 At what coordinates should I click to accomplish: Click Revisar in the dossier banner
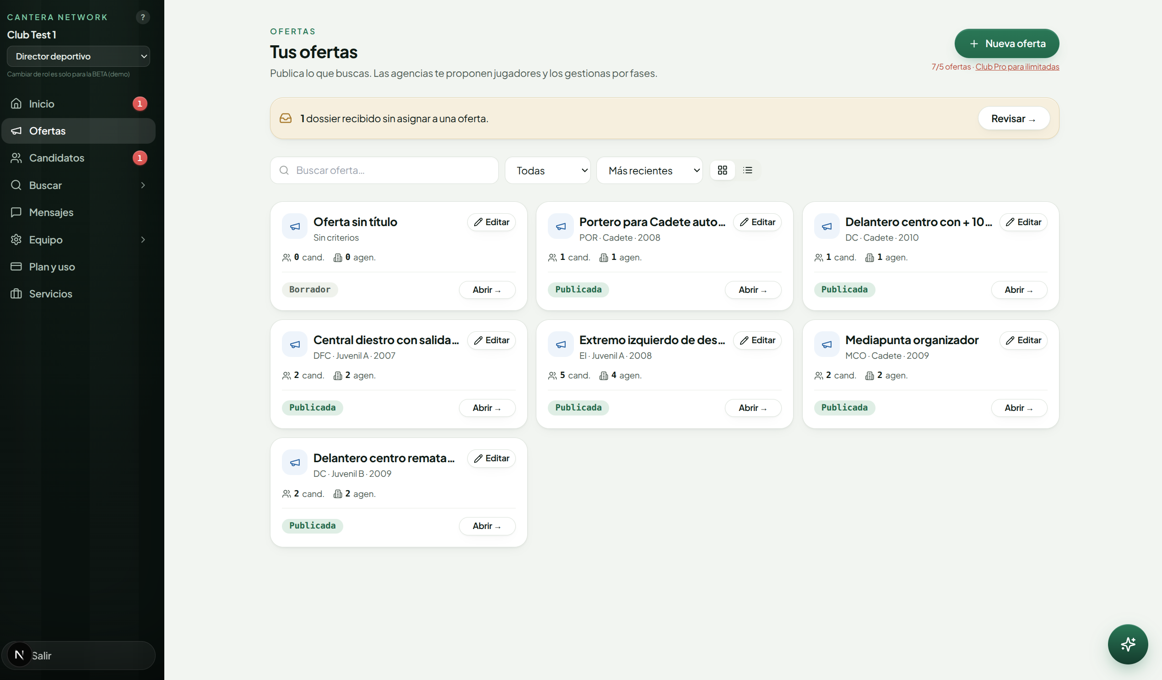coord(1013,119)
